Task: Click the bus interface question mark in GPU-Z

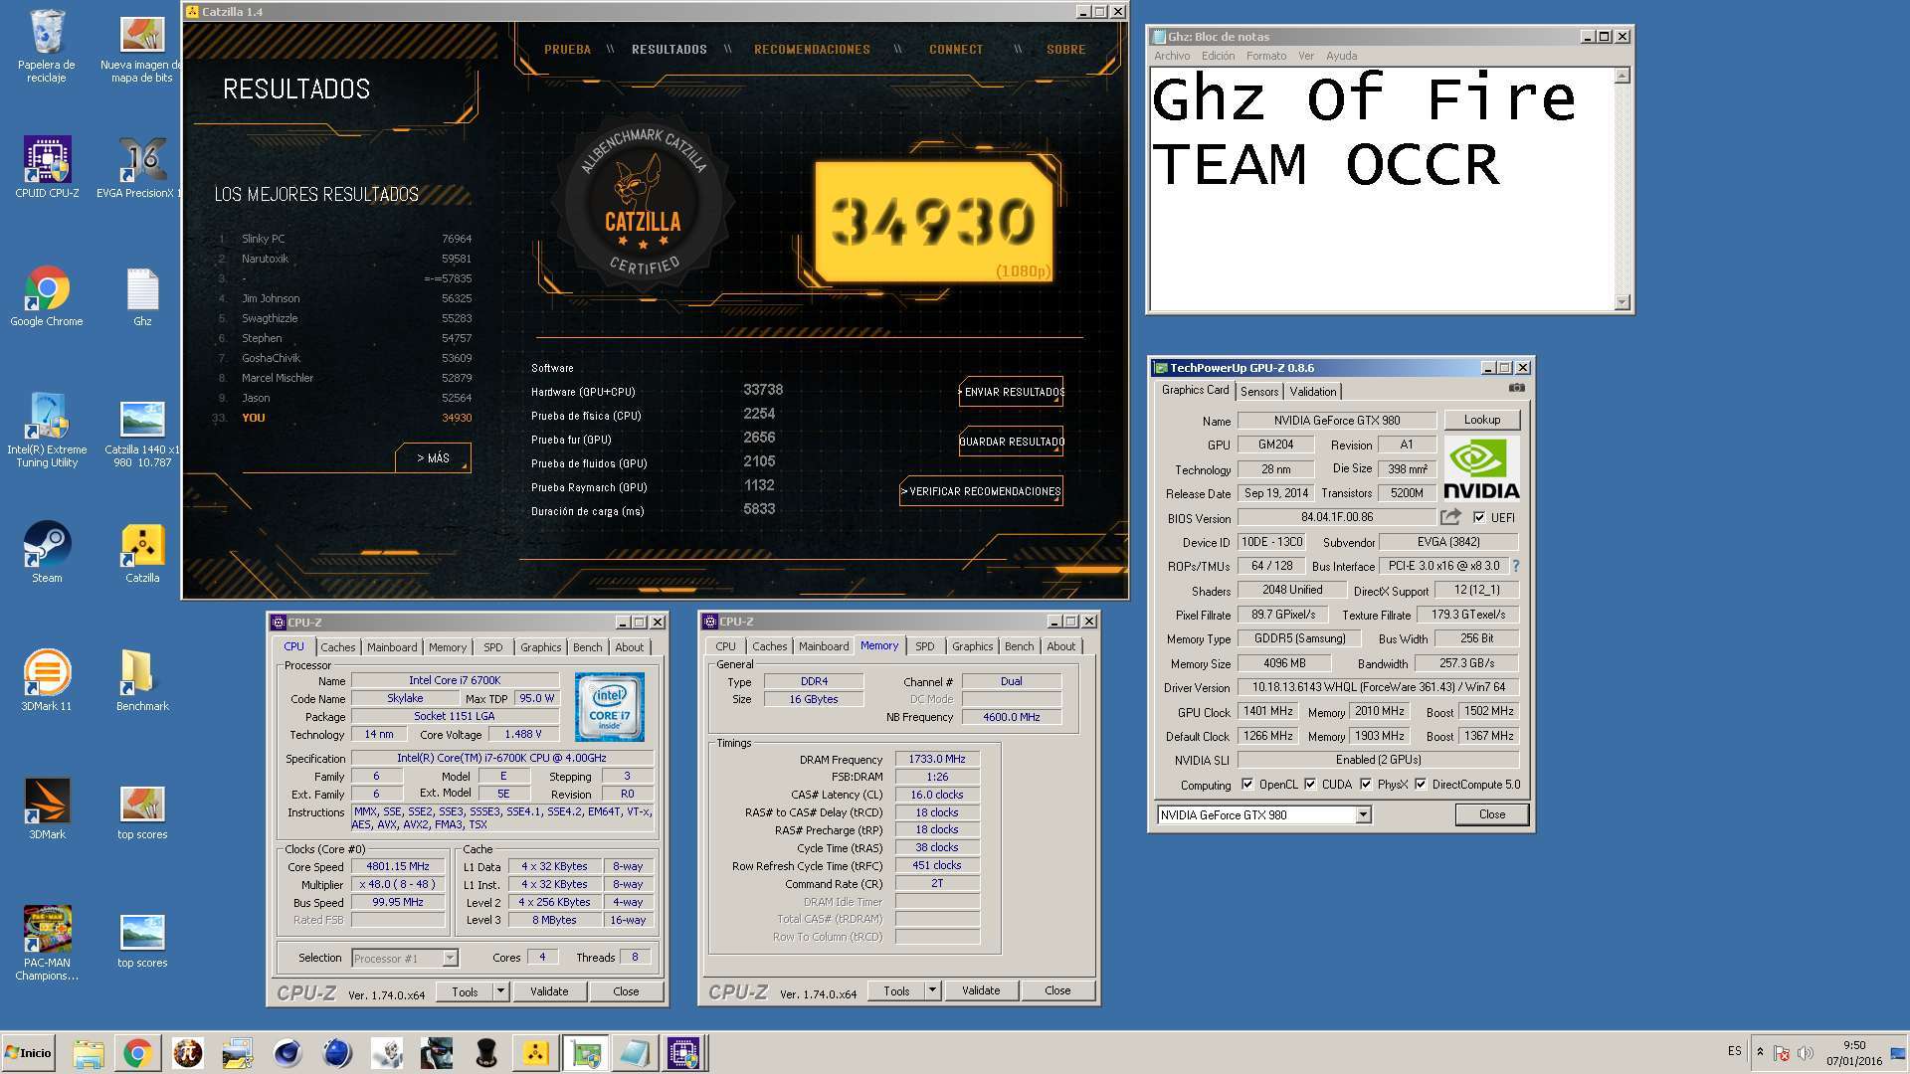Action: click(x=1516, y=566)
